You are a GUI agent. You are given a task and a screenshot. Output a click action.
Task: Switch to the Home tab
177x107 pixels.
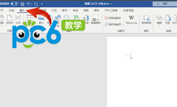12,11
